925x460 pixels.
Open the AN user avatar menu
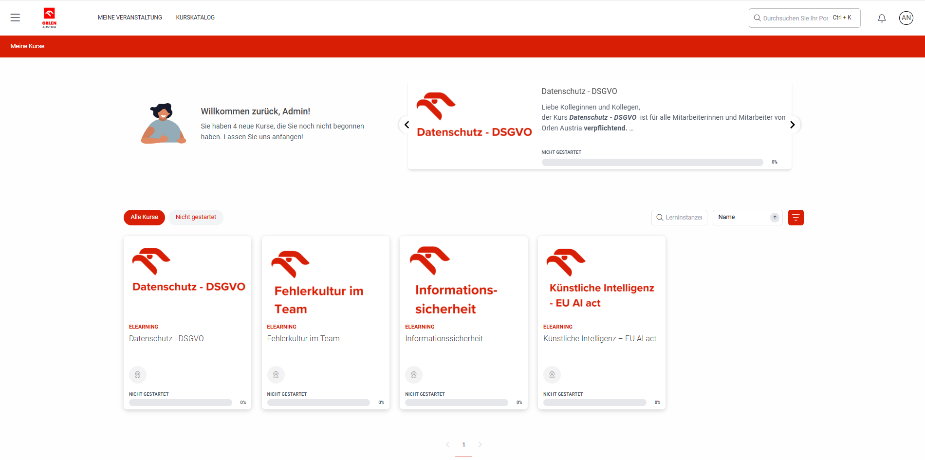(906, 18)
